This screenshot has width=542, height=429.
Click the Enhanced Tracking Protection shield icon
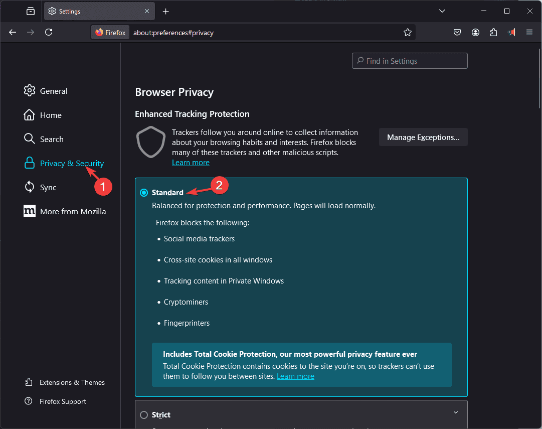click(151, 142)
